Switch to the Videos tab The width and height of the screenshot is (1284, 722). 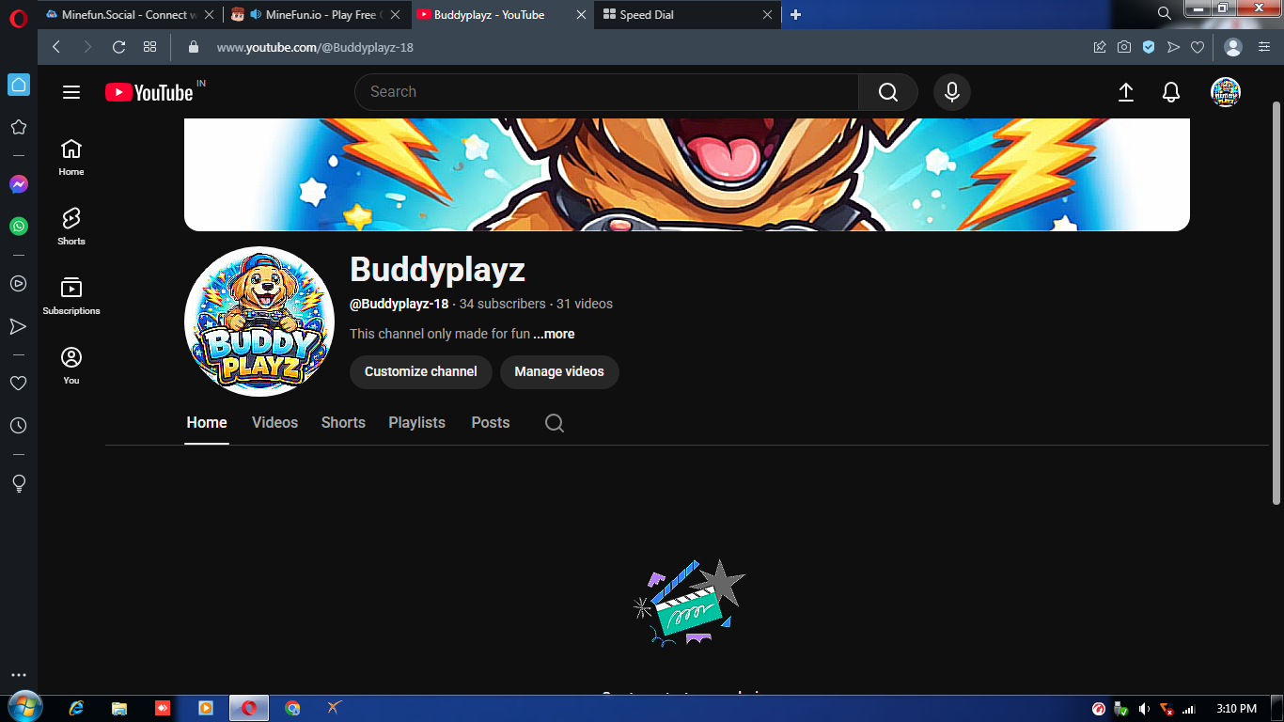tap(274, 423)
